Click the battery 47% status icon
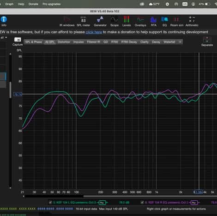217x216 pixels. point(205,4)
